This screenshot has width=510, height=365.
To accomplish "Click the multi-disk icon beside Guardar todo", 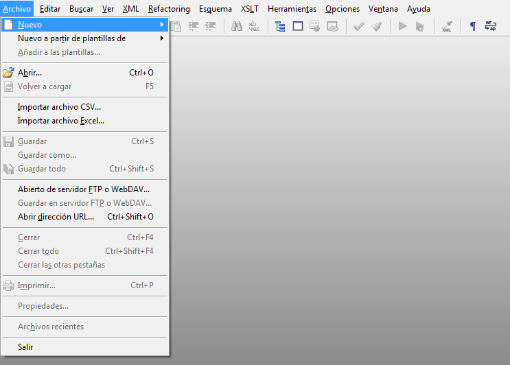I will pyautogui.click(x=8, y=169).
